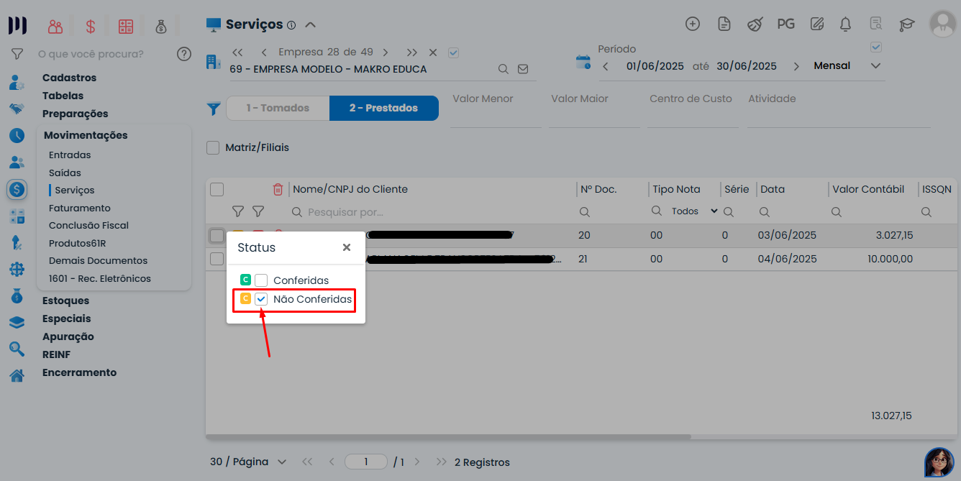The height and width of the screenshot is (481, 961).
Task: Check the Conferidas status checkbox
Action: pos(261,280)
